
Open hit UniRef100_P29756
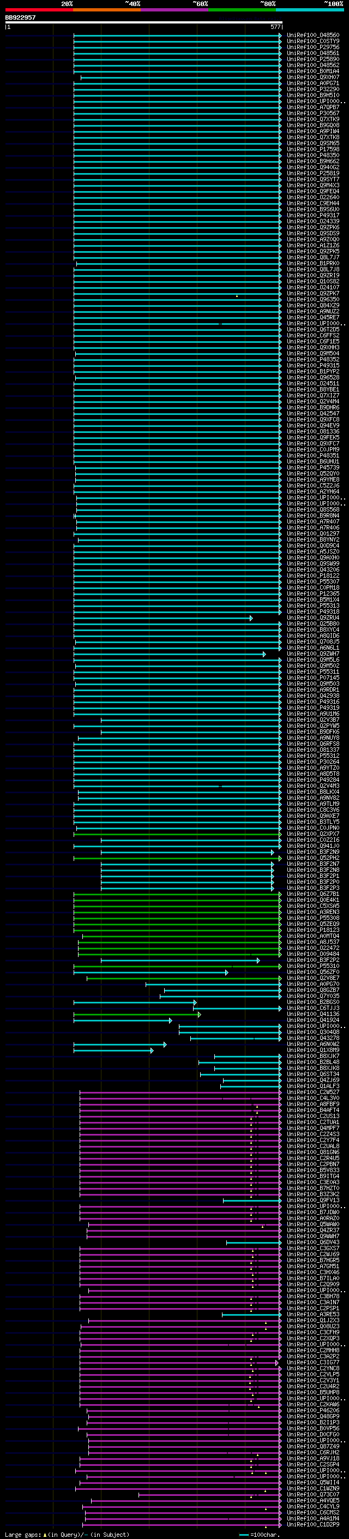click(312, 47)
